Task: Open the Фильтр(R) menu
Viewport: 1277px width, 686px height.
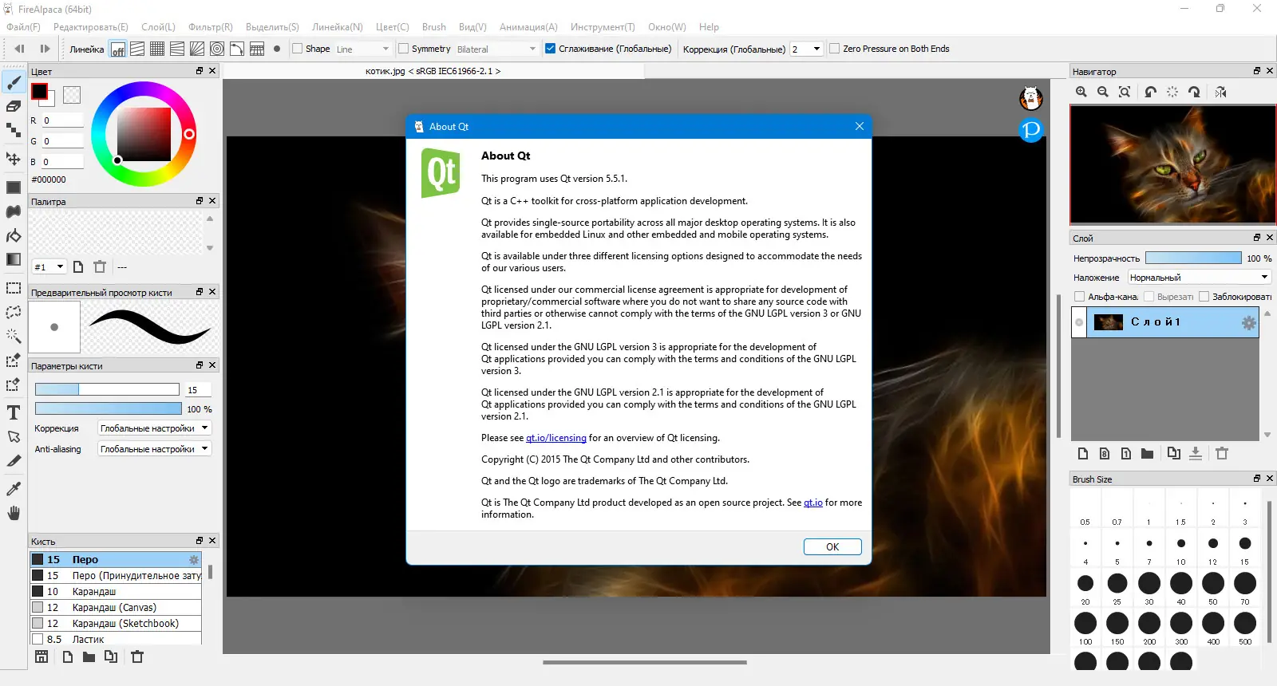Action: pyautogui.click(x=211, y=27)
